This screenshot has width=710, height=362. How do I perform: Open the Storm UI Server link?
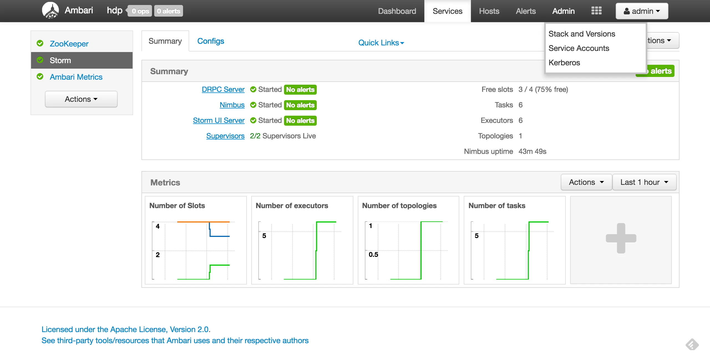[219, 120]
